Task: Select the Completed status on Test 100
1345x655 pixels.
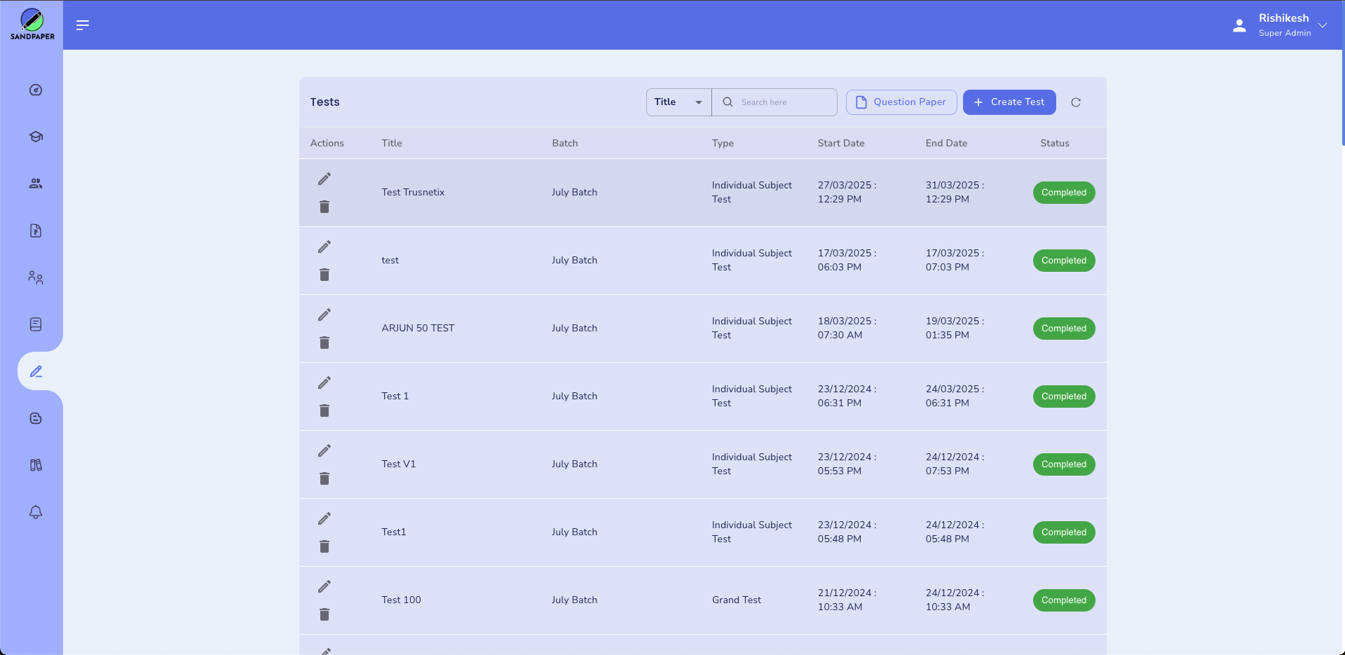Action: 1063,600
